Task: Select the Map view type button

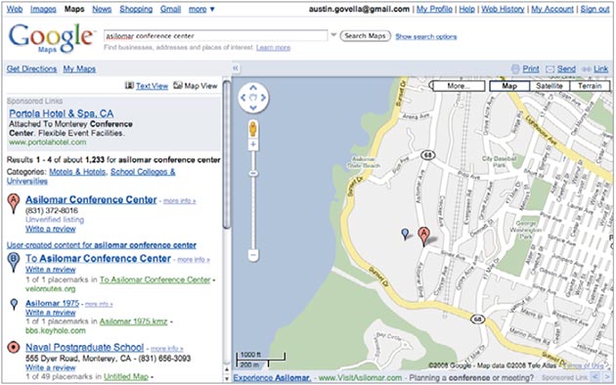Action: click(x=509, y=86)
